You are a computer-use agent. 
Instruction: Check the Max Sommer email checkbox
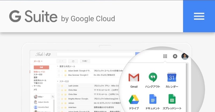[x=59, y=75]
